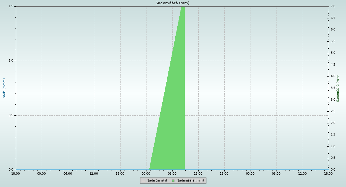Click the 5.0 tick label on right axis
This screenshot has height=187, width=346.
tap(333, 53)
